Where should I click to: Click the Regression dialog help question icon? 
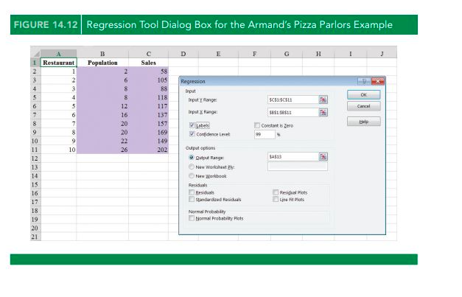(x=364, y=81)
